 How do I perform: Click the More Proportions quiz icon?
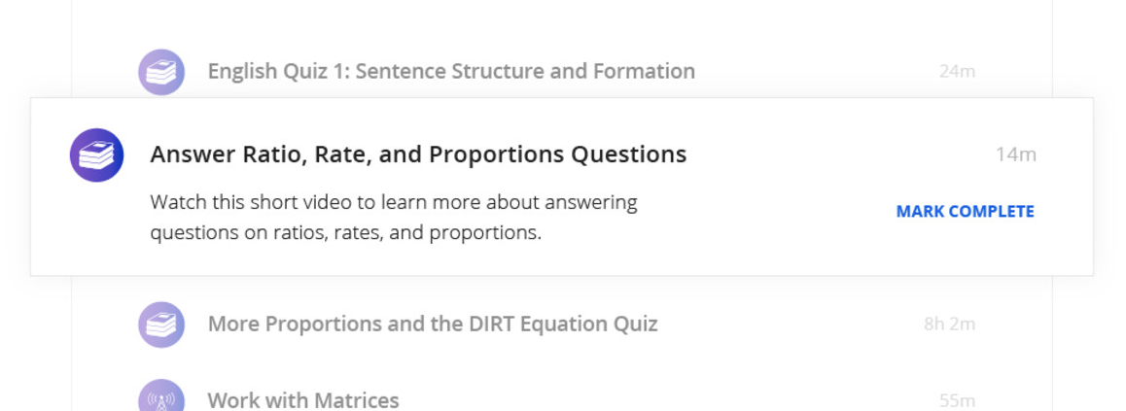coord(161,325)
